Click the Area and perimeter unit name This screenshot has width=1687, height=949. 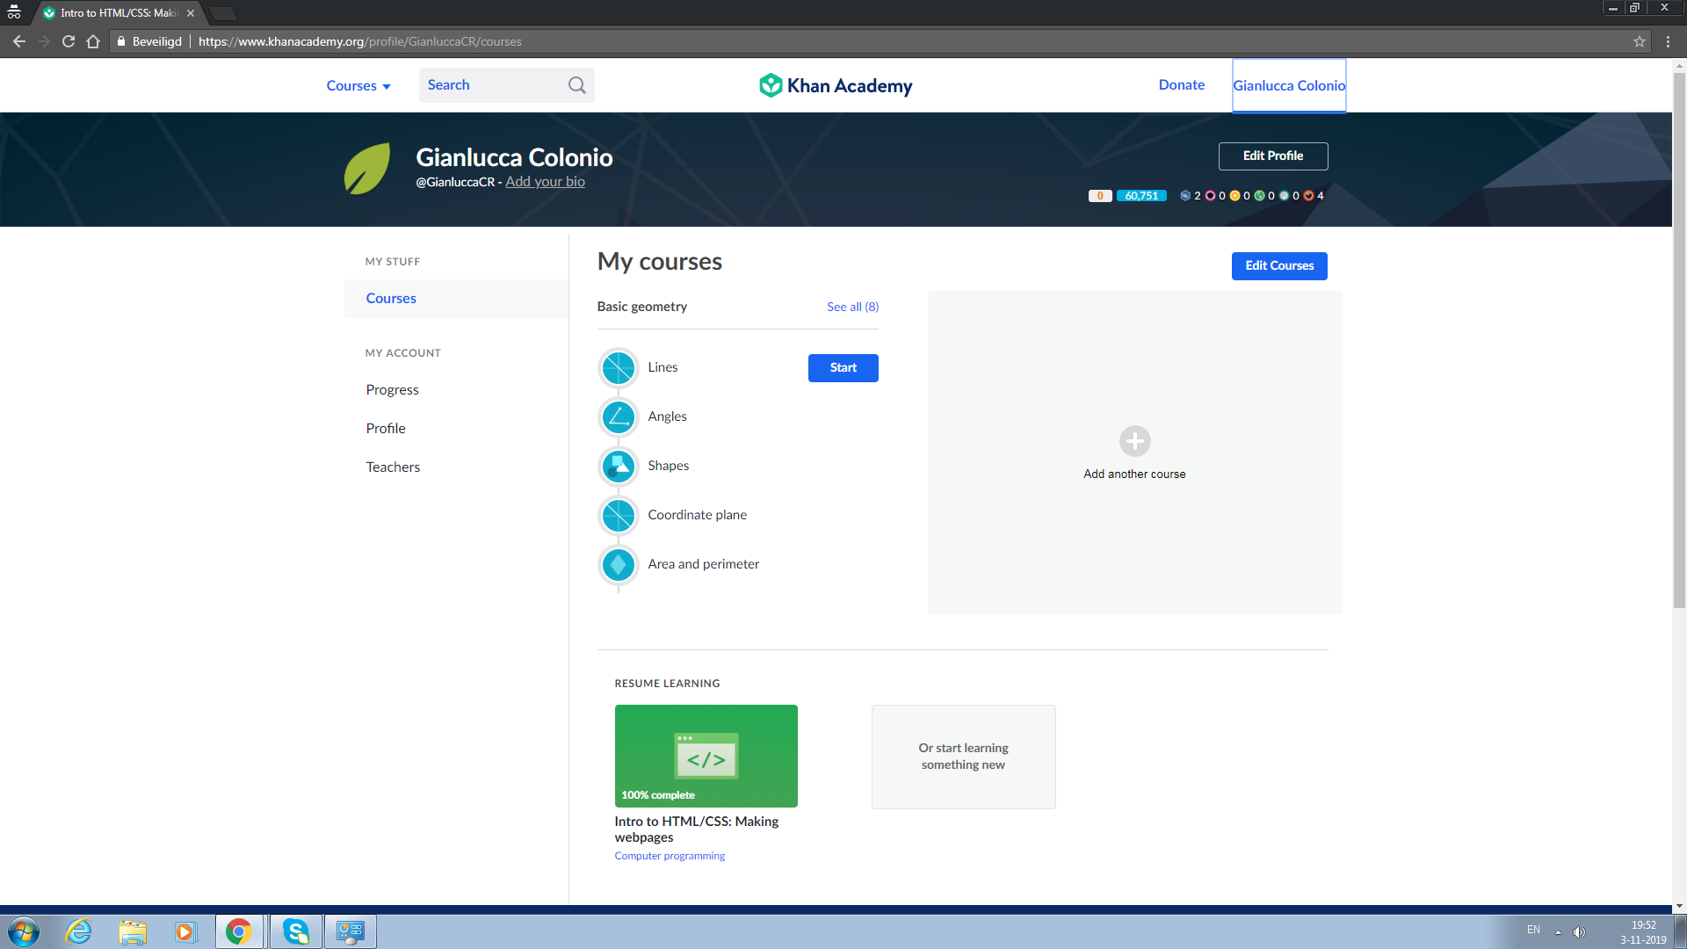coord(703,564)
